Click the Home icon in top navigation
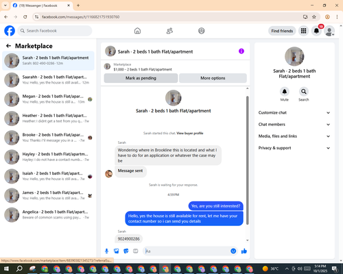 pyautogui.click(x=137, y=31)
